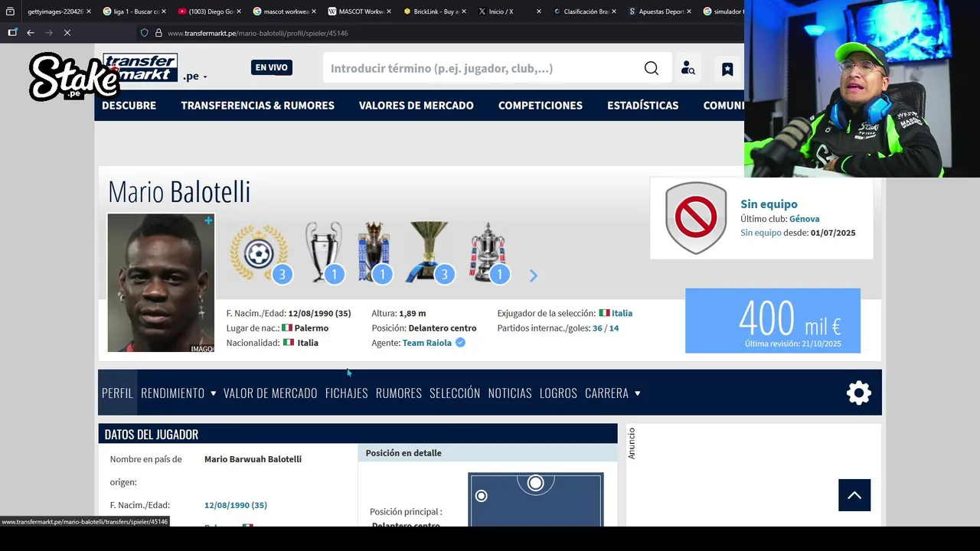Viewport: 980px width, 551px height.
Task: Click the Italia flag next to Palermo
Action: tap(287, 328)
